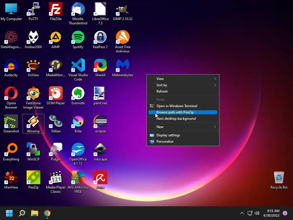Select the LibreOffice 7.3 shortcut
293x220 pixels.
pyautogui.click(x=100, y=13)
